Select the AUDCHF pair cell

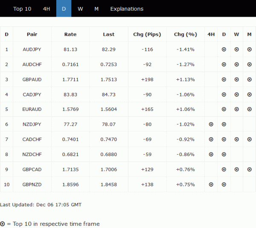tap(32, 64)
